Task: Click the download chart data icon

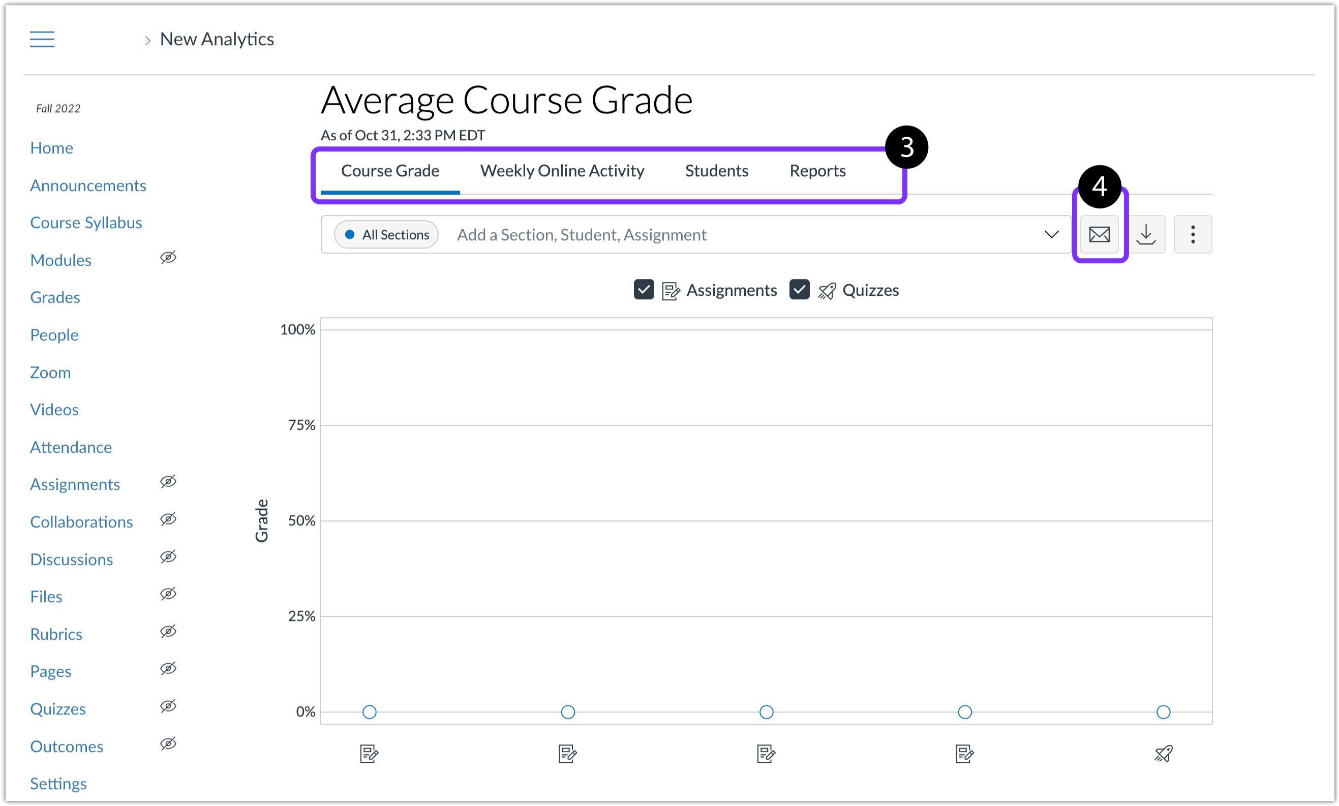Action: pos(1146,235)
